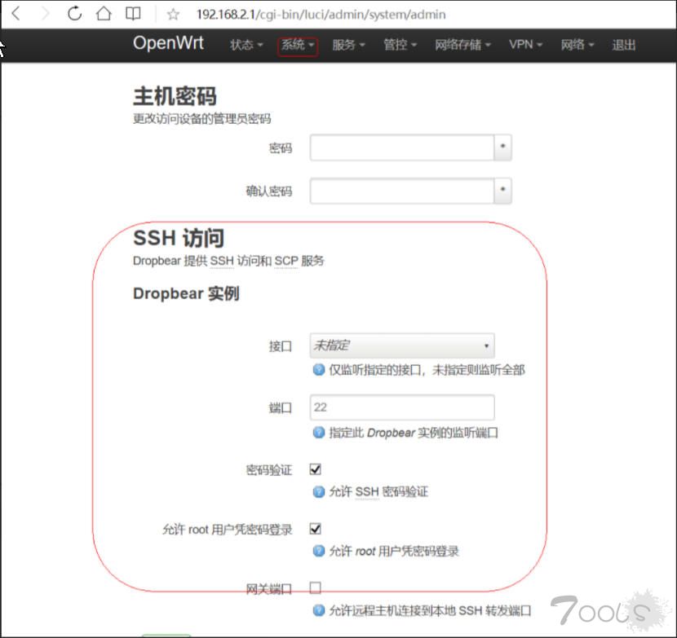Click the help icon beside 指定此 Dropbear
The image size is (677, 638).
tap(319, 432)
